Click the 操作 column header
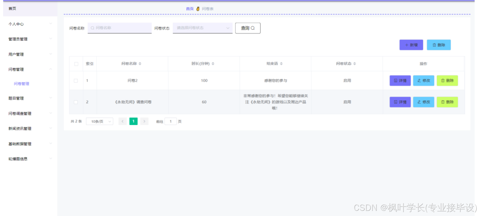 pyautogui.click(x=423, y=64)
